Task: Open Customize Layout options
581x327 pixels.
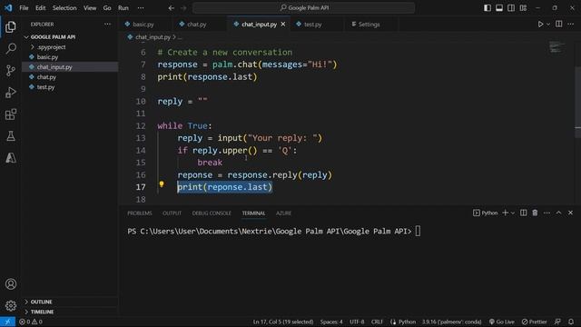Action: 523,8
